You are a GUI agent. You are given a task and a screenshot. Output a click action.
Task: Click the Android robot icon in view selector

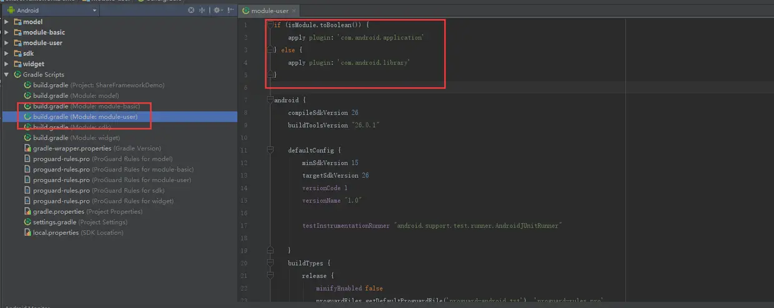point(11,11)
